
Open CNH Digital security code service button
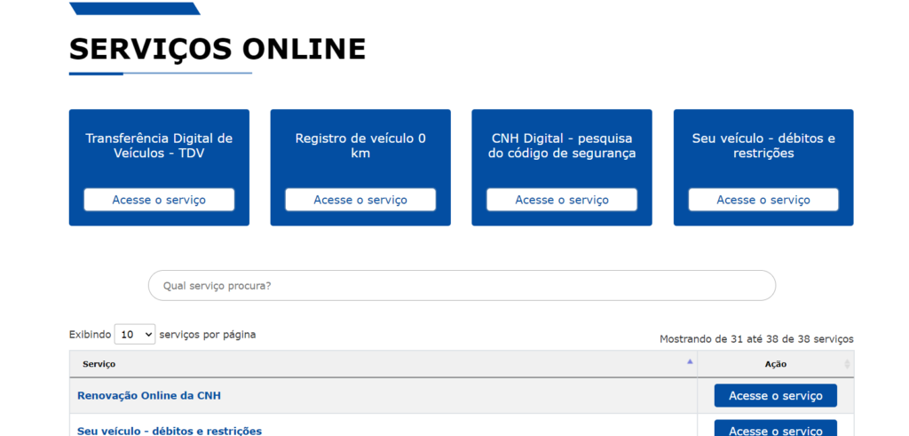tap(561, 200)
